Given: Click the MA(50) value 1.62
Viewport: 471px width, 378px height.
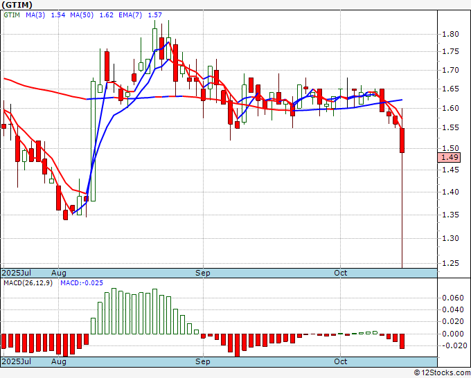Looking at the screenshot, I should click(x=107, y=15).
